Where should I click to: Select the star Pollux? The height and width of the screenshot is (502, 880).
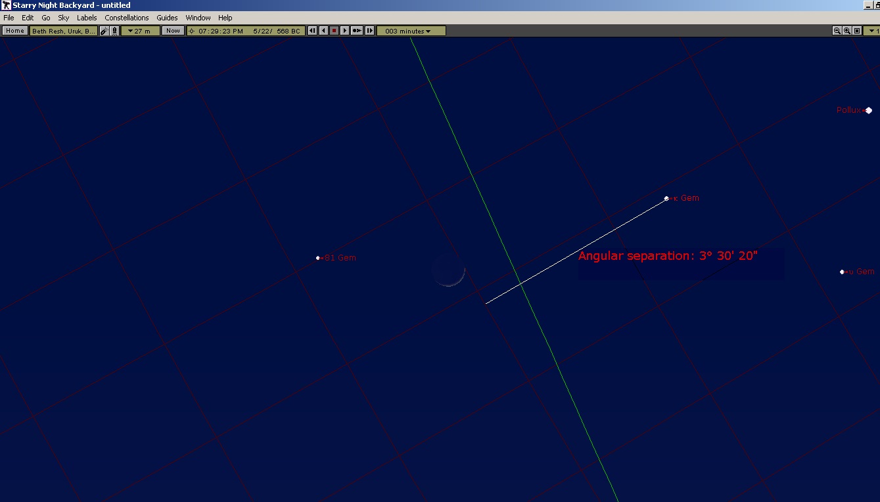[869, 110]
